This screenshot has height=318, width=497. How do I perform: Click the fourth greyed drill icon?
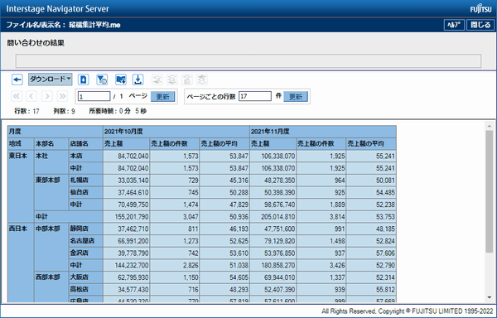(x=202, y=79)
